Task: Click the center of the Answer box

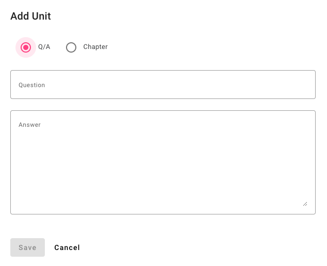Action: click(x=162, y=162)
